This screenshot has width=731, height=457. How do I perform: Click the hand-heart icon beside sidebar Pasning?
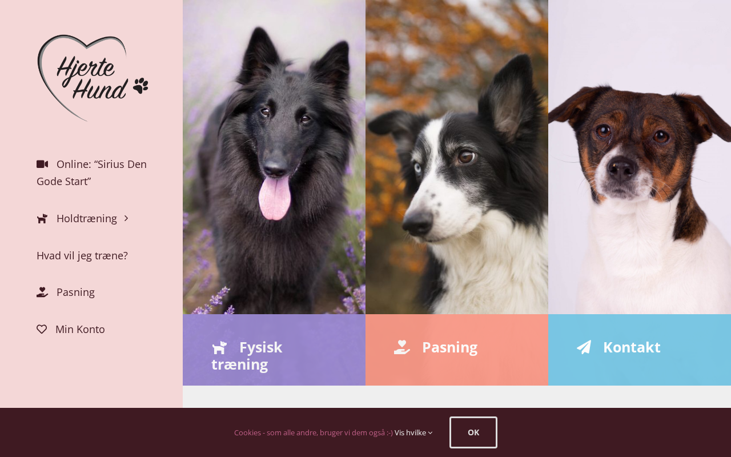pos(42,292)
